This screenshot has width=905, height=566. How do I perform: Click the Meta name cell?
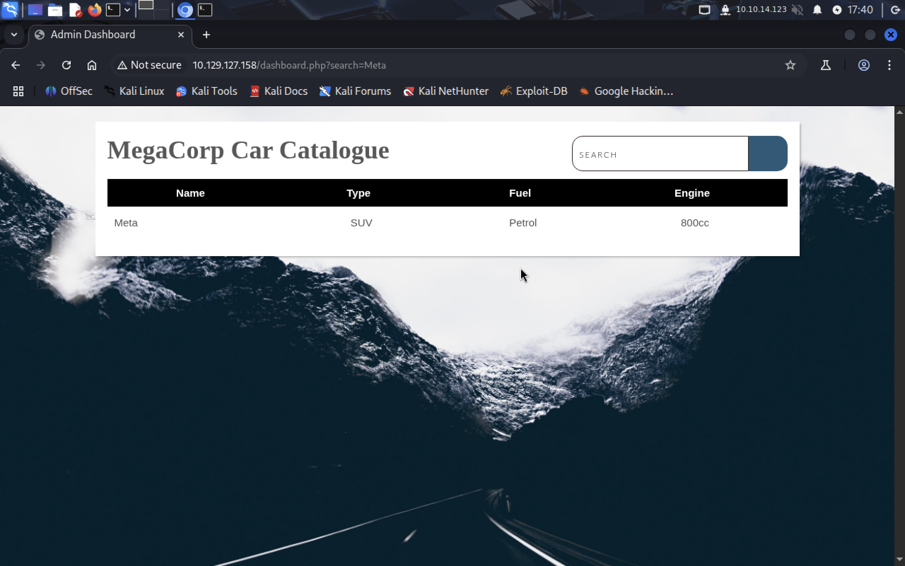click(x=126, y=223)
